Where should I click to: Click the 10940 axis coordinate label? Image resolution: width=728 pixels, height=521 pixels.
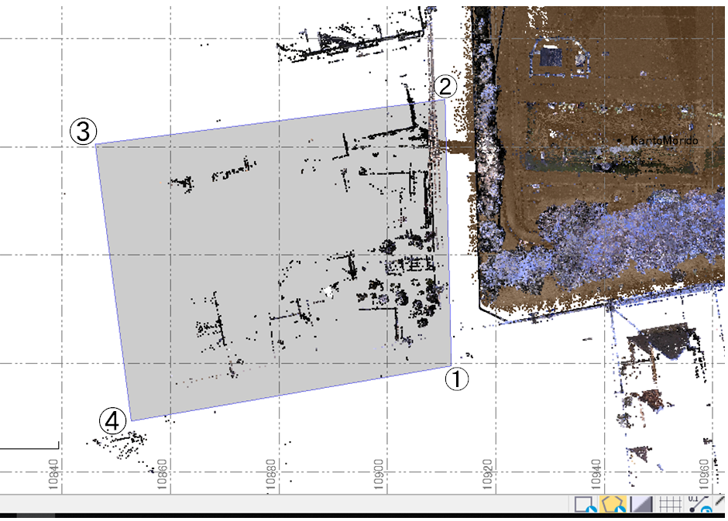click(x=596, y=474)
